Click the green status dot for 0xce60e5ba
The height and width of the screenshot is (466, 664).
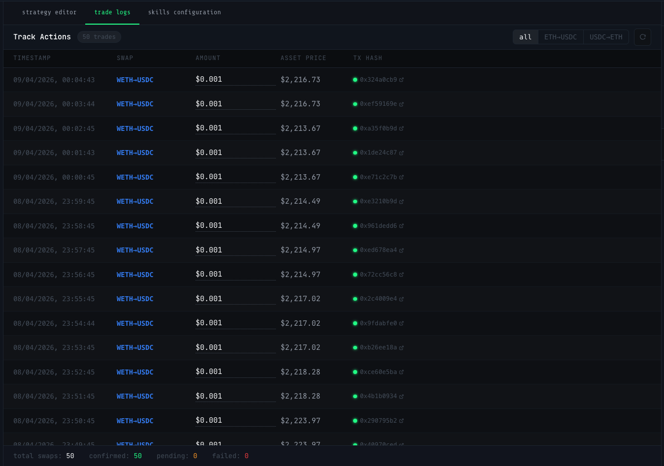click(355, 372)
